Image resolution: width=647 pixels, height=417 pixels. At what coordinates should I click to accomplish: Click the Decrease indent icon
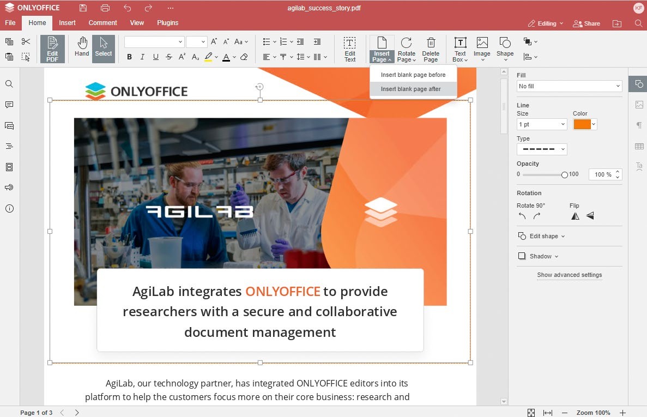[x=300, y=41]
